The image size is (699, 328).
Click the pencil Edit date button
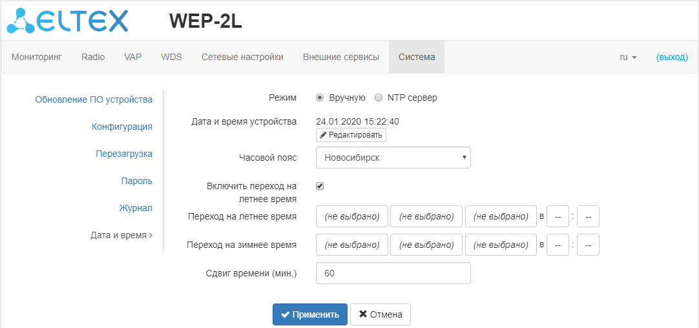tap(351, 135)
